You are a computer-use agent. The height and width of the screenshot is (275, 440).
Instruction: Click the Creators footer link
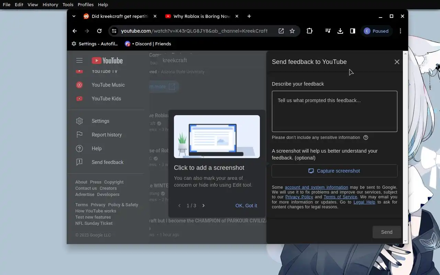108,188
